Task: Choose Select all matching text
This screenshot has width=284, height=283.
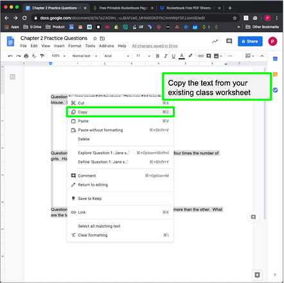Action: tap(120, 226)
